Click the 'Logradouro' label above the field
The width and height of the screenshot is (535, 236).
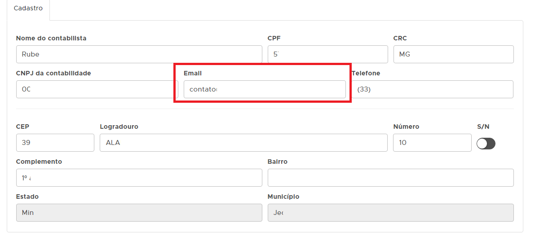(x=119, y=127)
